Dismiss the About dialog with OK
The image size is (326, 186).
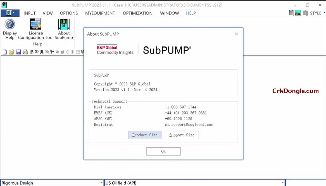point(163,151)
